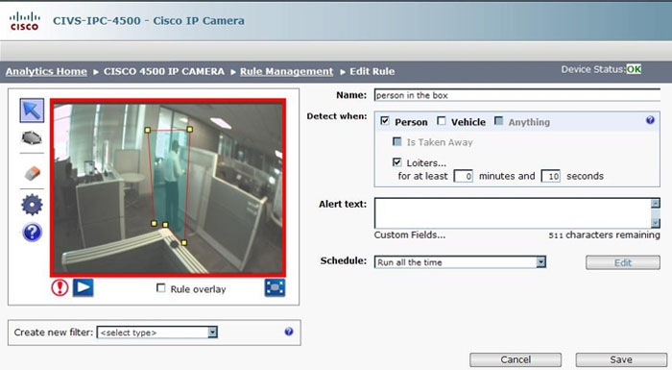The width and height of the screenshot is (672, 370).
Task: Open help icon in Detect when panel
Action: click(650, 120)
